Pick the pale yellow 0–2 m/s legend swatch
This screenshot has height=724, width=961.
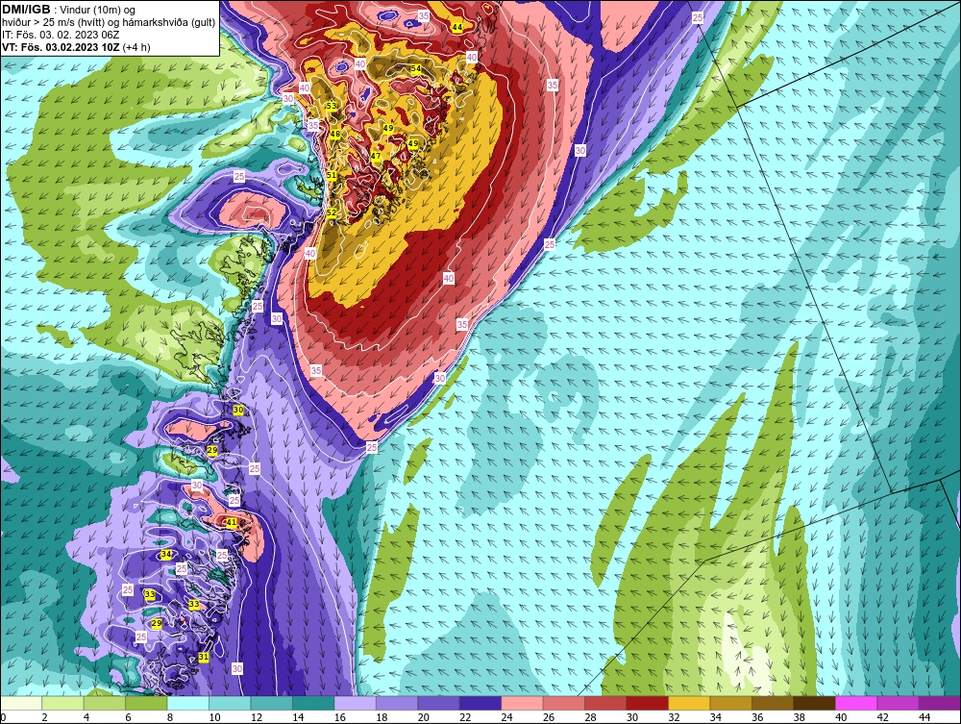pos(21,703)
